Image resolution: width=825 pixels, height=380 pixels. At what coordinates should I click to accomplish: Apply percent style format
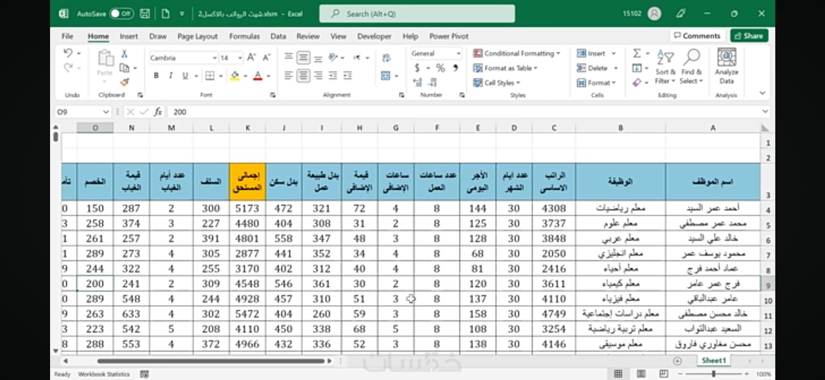point(440,68)
